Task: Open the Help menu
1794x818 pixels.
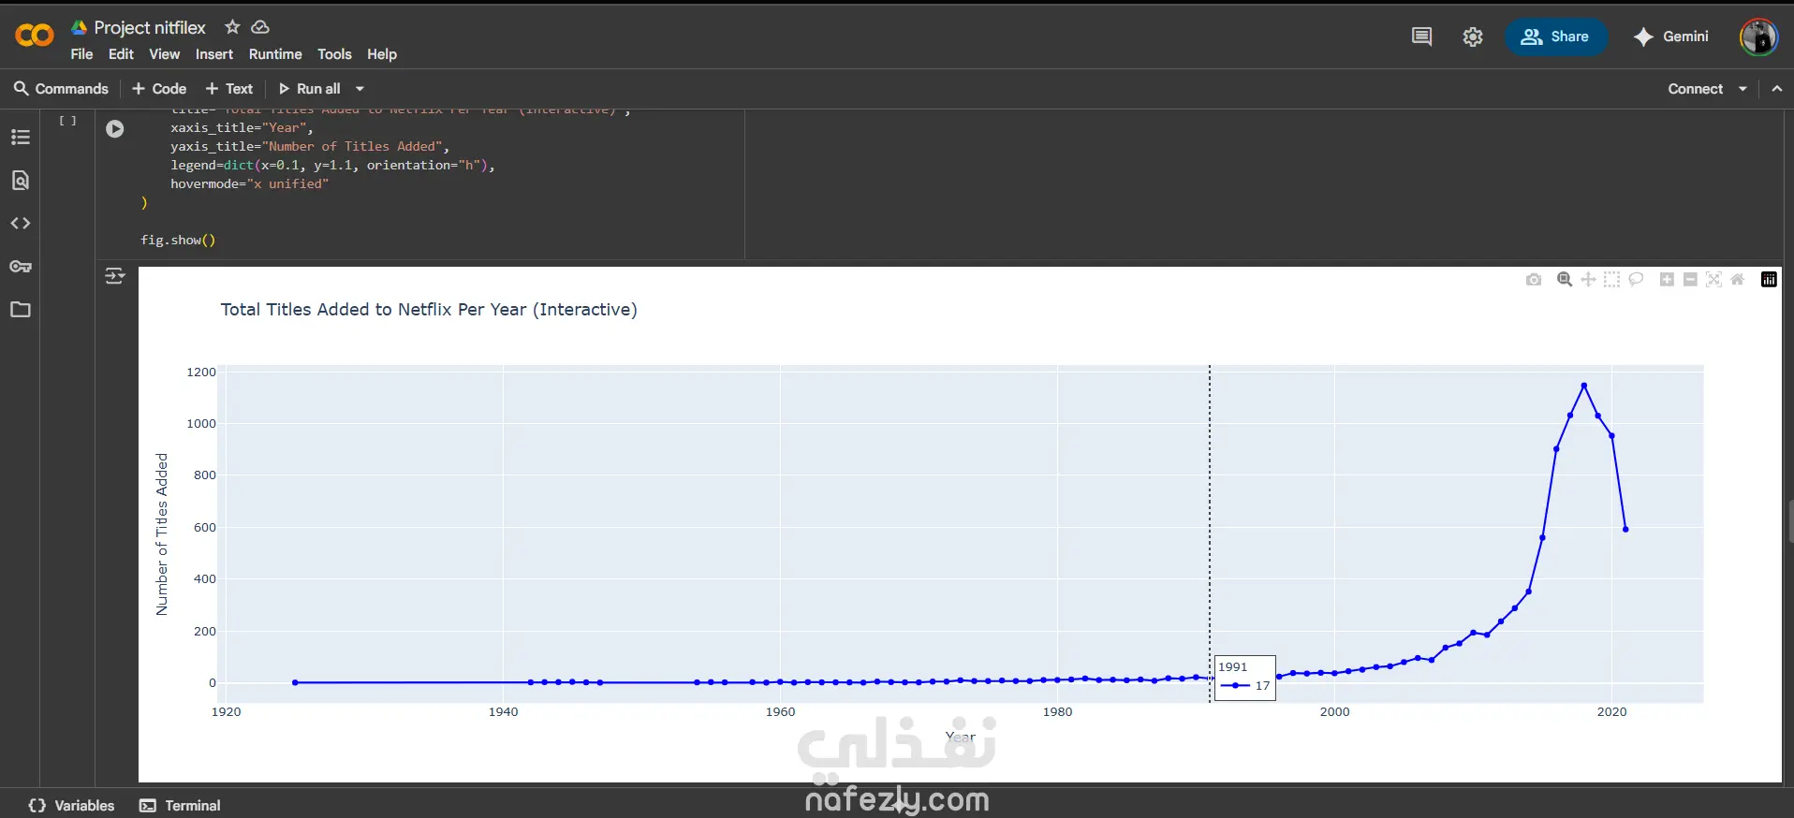Action: [x=382, y=54]
